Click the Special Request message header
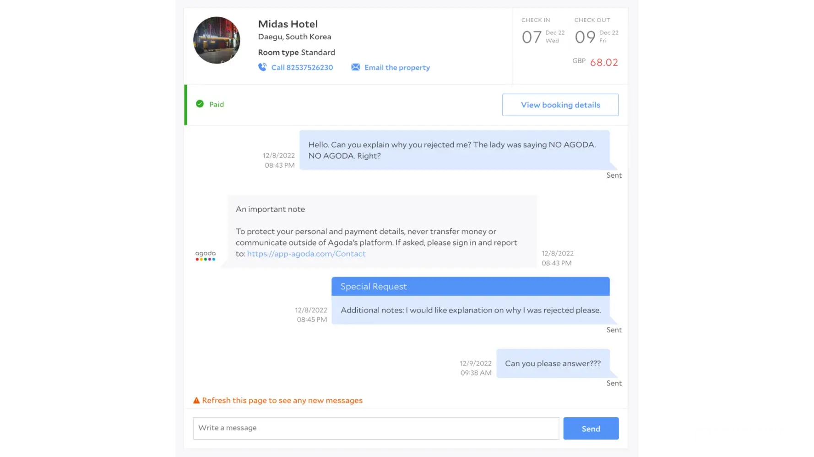This screenshot has width=814, height=457. (x=470, y=287)
